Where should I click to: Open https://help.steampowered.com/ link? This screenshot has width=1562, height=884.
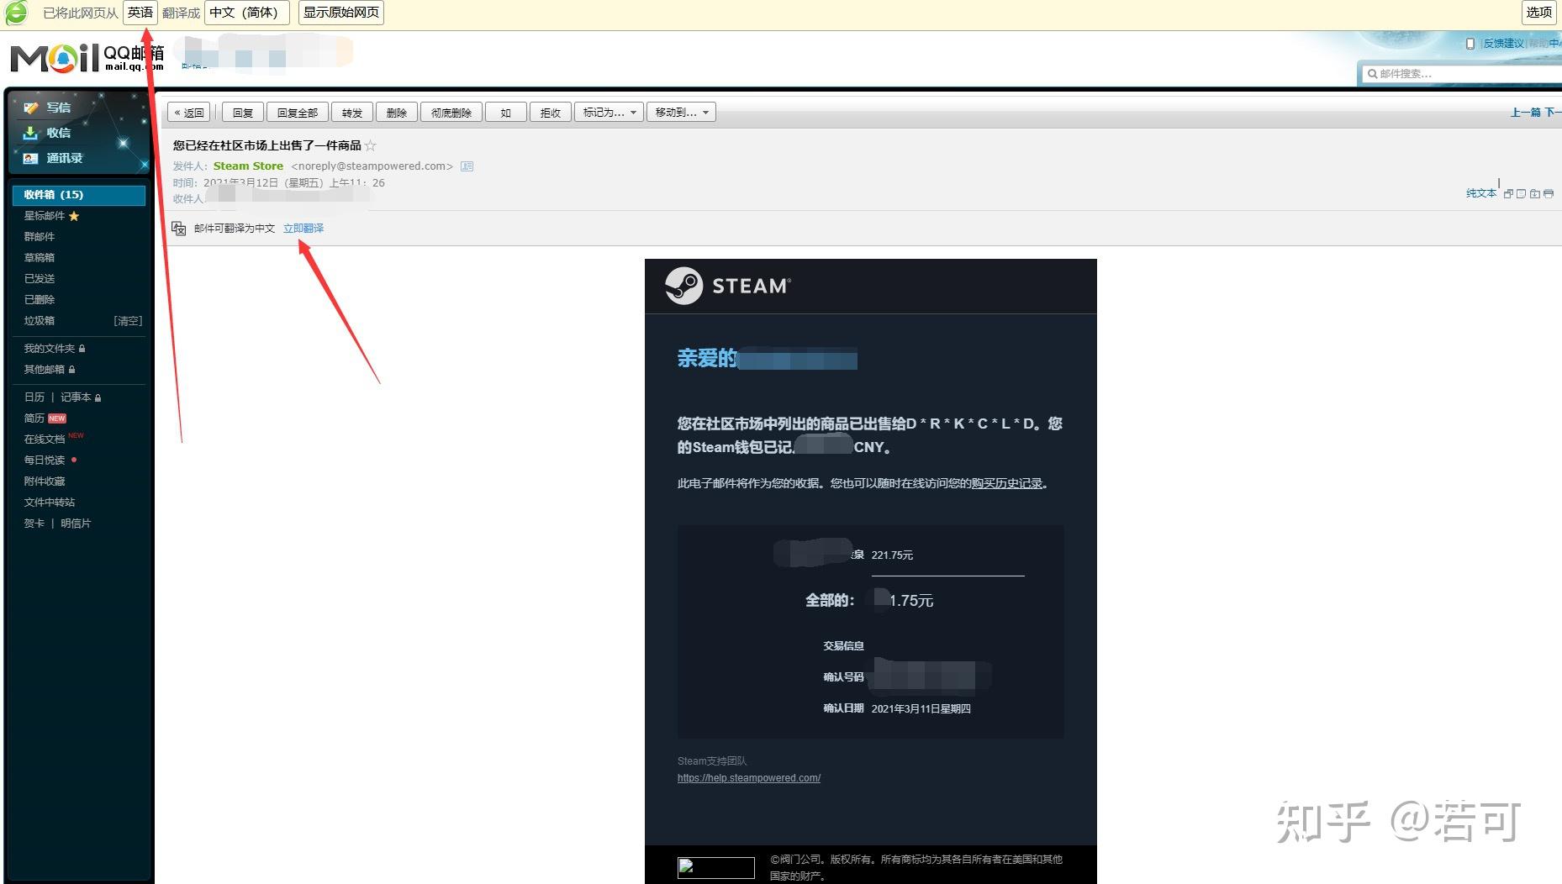click(x=749, y=778)
